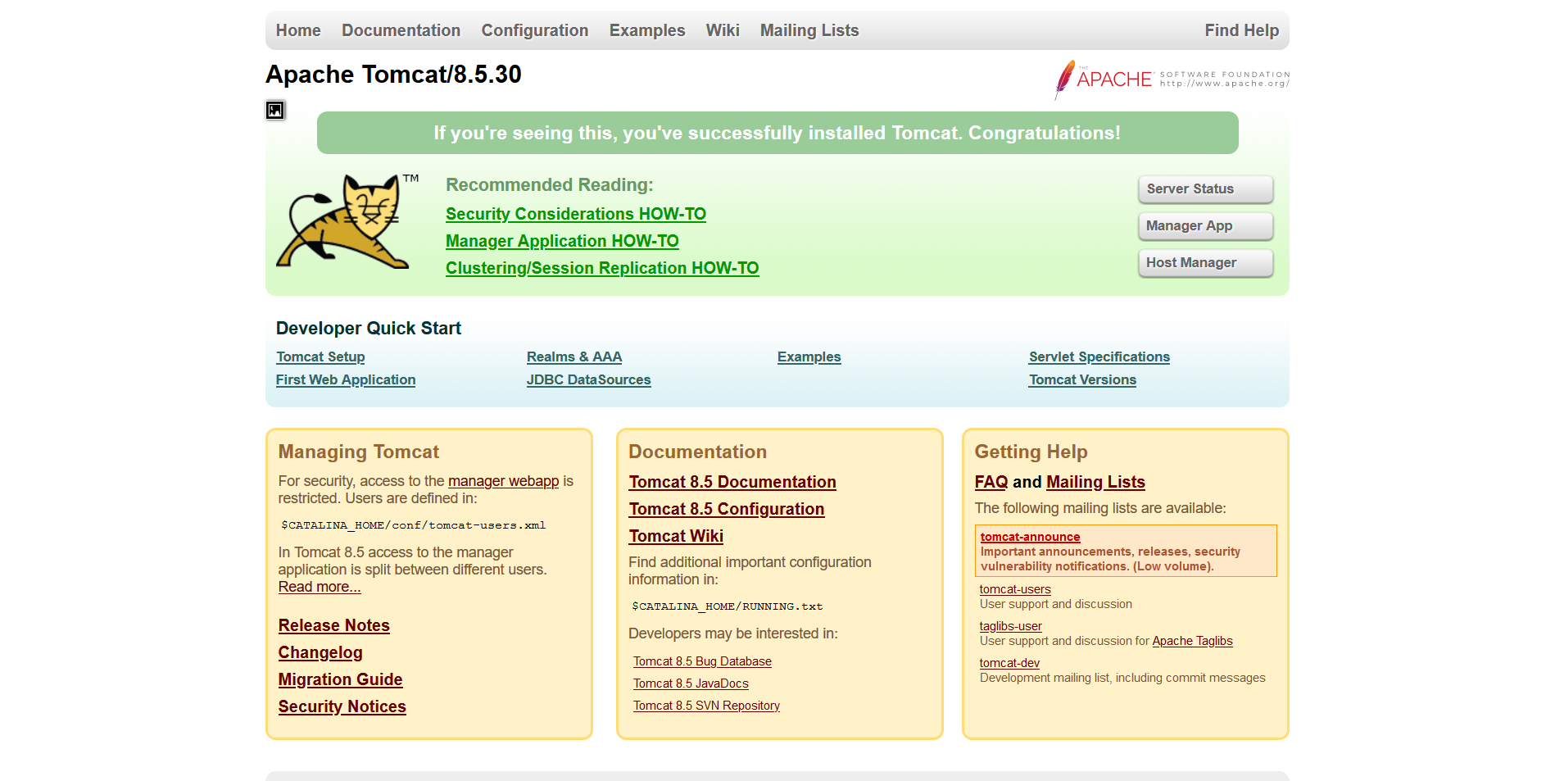This screenshot has width=1555, height=781.
Task: Open the Manager App button
Action: tap(1204, 226)
